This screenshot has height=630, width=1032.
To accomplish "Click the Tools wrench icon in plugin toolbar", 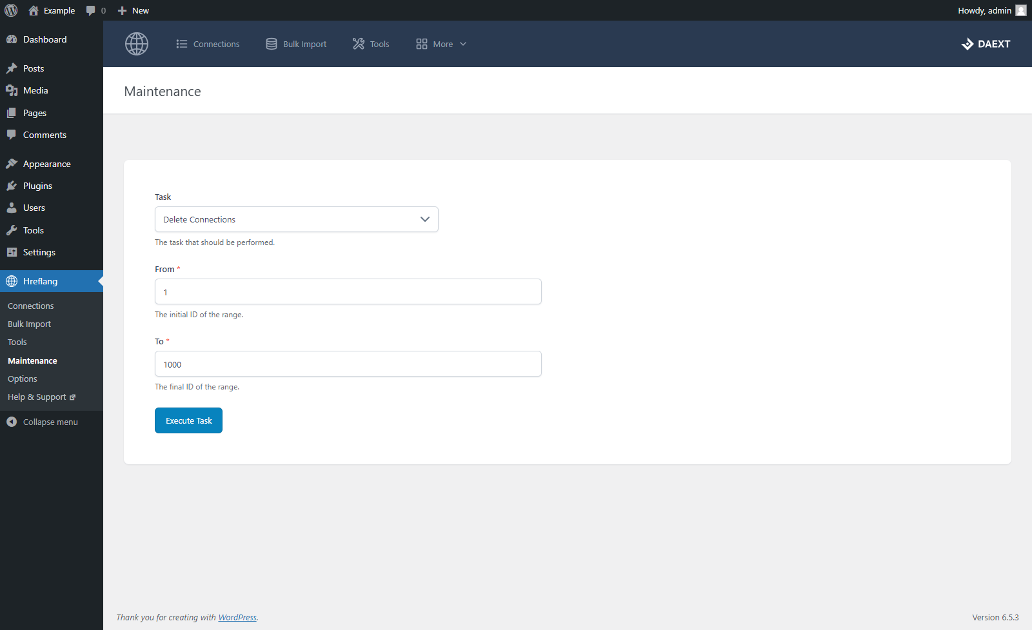I will 359,44.
